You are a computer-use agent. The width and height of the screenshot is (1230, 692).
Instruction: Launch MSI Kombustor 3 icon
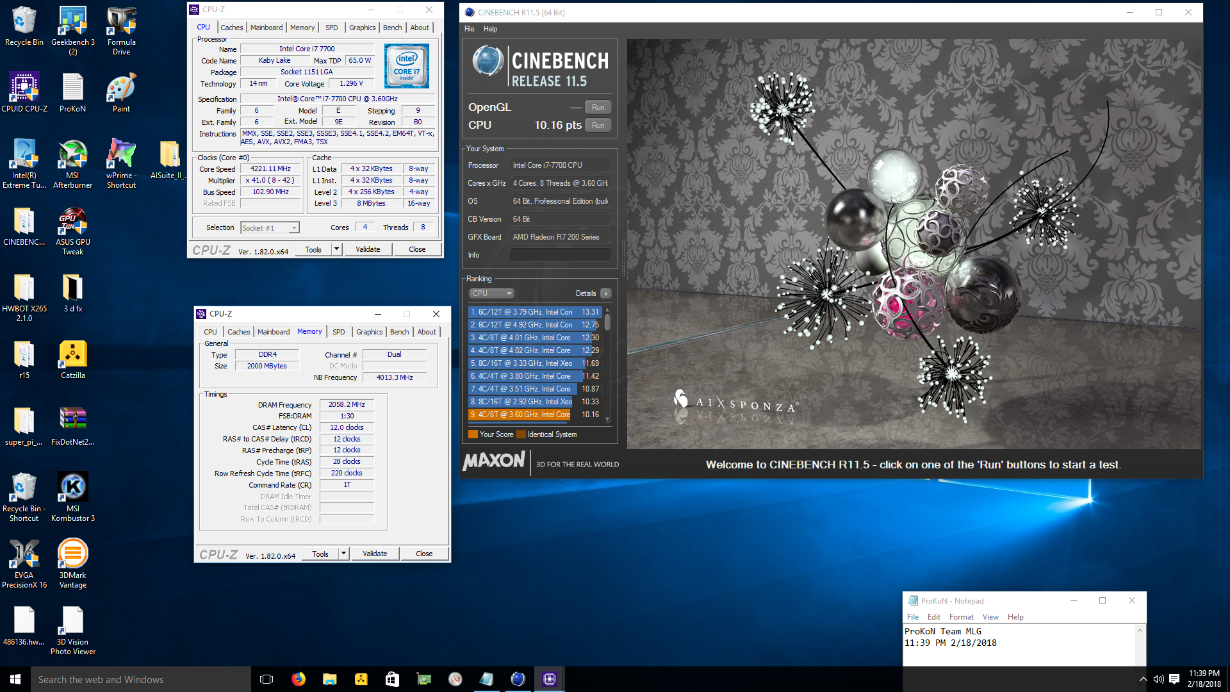[x=72, y=497]
